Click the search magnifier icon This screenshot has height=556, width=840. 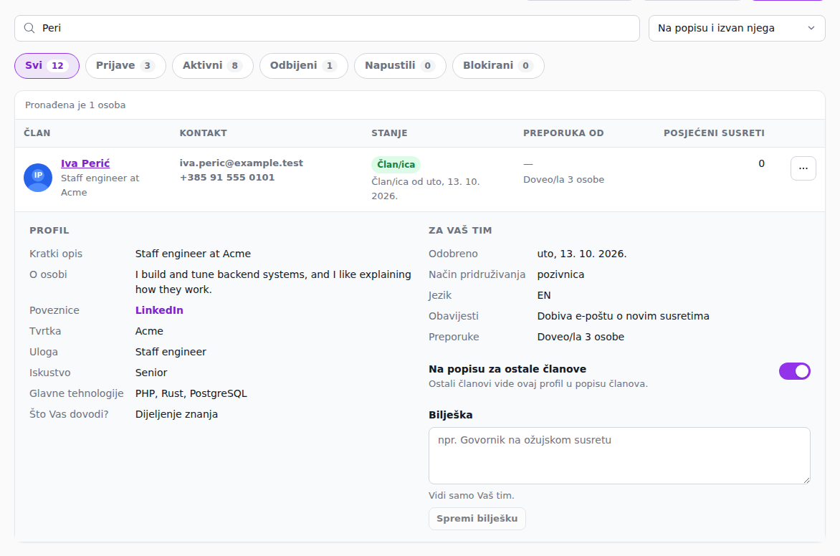click(29, 29)
